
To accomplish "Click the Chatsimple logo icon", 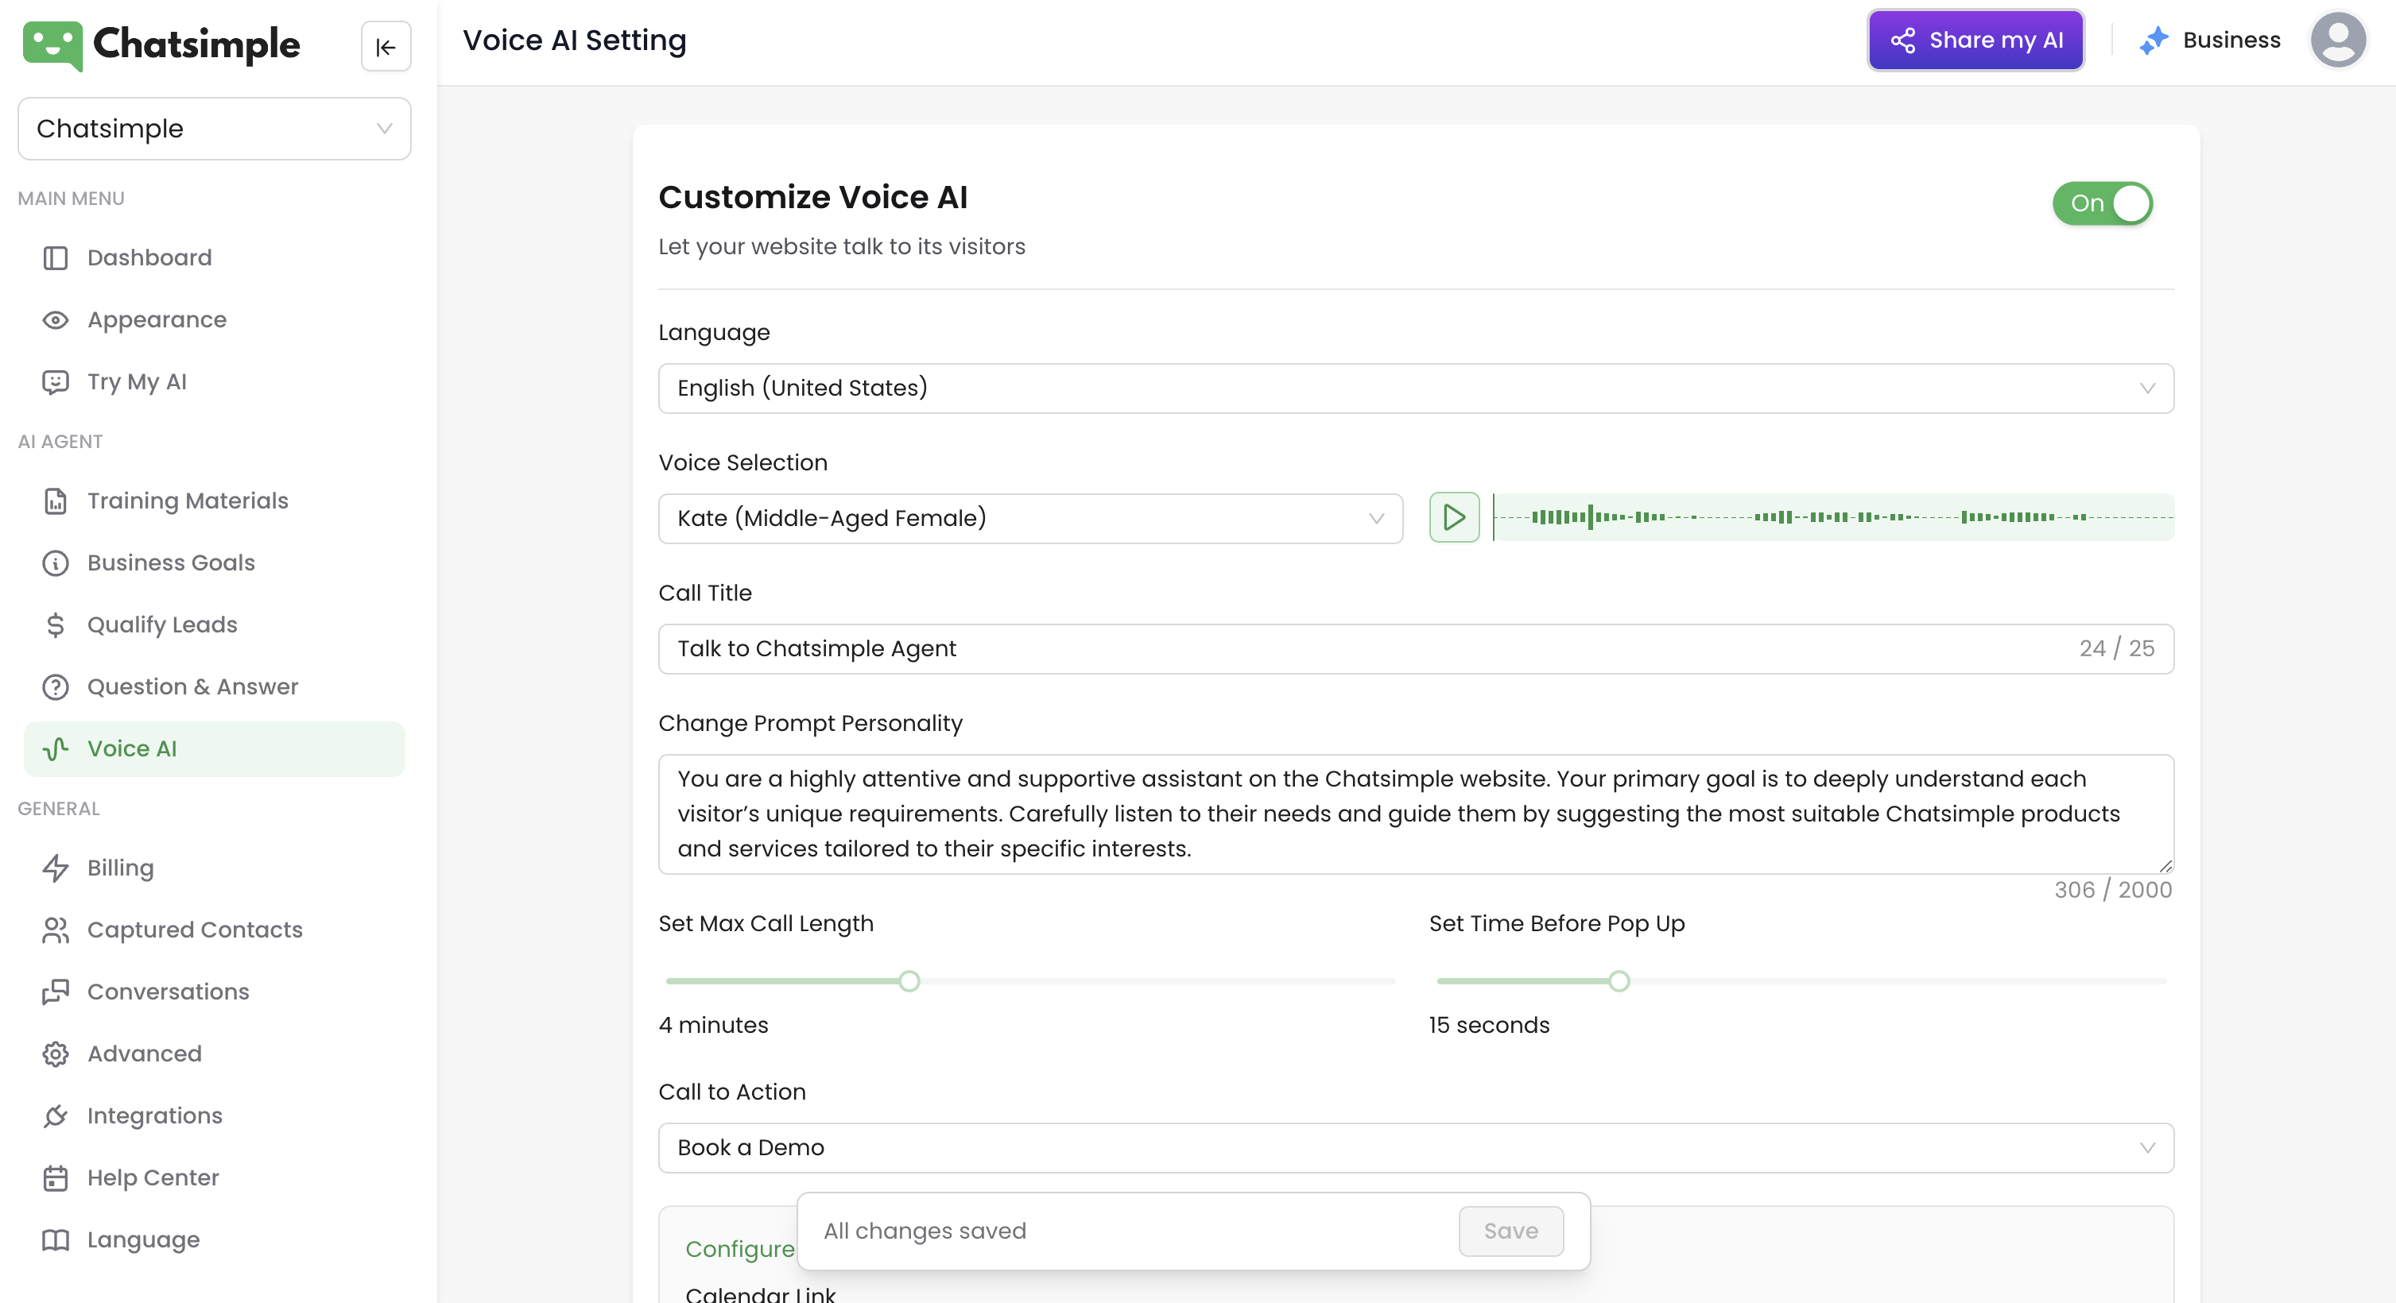I will tap(53, 44).
